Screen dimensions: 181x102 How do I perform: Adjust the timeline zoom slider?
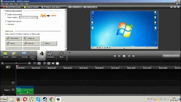click(x=16, y=63)
